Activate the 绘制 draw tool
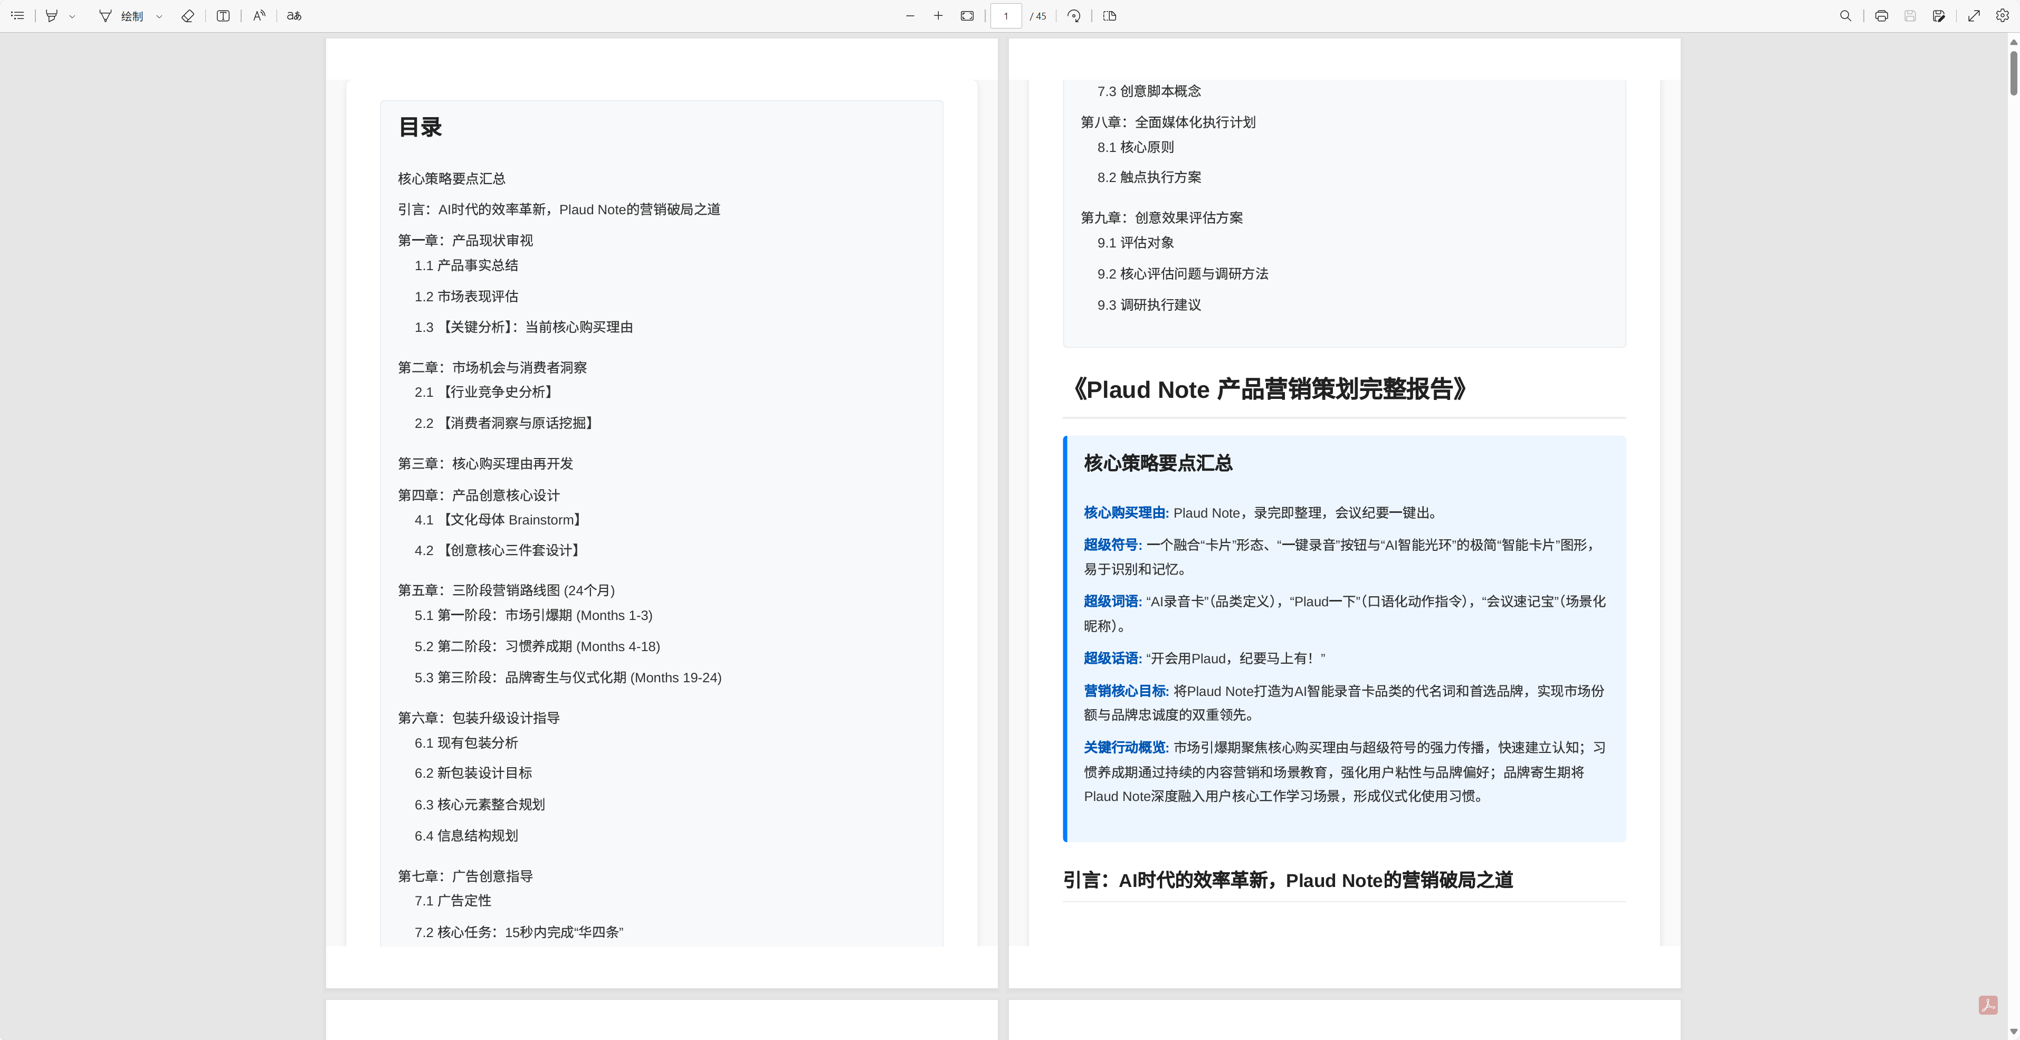This screenshot has width=2020, height=1040. (121, 16)
